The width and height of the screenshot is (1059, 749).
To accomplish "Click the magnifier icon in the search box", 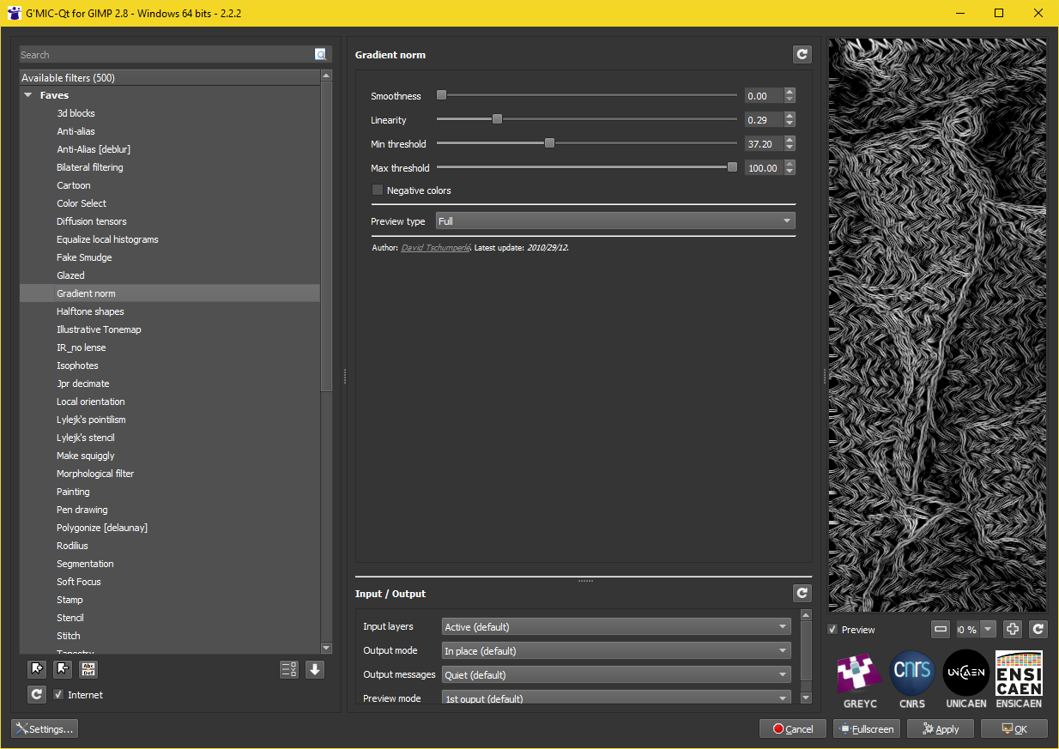I will [321, 54].
